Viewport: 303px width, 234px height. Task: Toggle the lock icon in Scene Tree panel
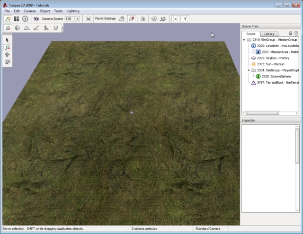290,34
